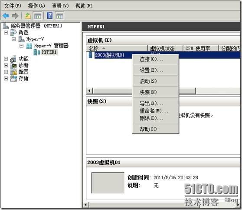
Task: Select the HYPER1 node in the tree
Action: tap(49, 52)
